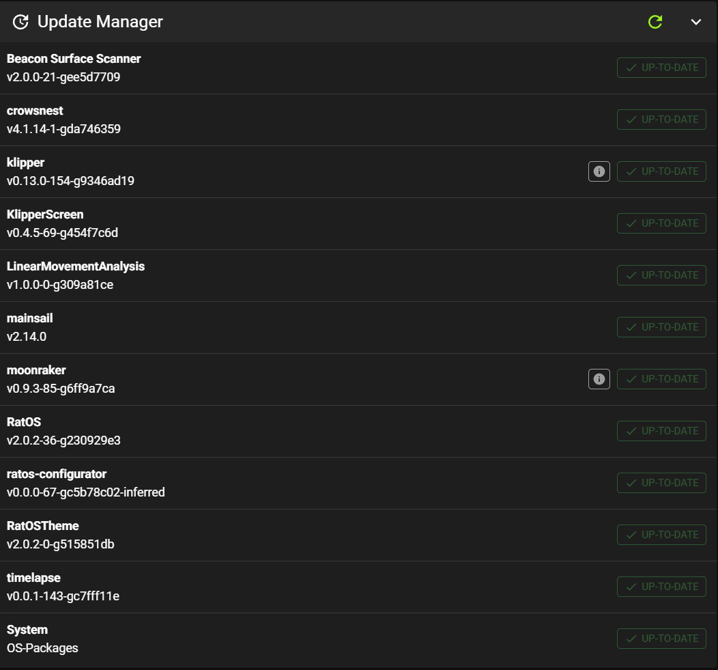This screenshot has height=670, width=718.
Task: Click the OS-Packages label
Action: [42, 648]
